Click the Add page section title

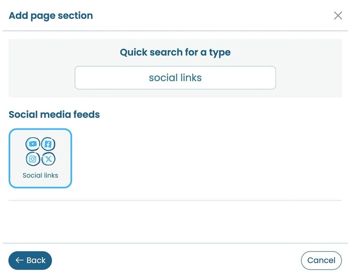(x=51, y=16)
